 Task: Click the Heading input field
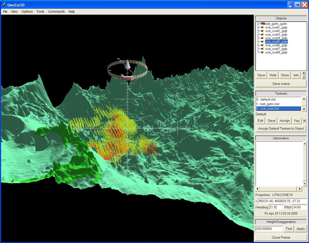[x=276, y=207]
